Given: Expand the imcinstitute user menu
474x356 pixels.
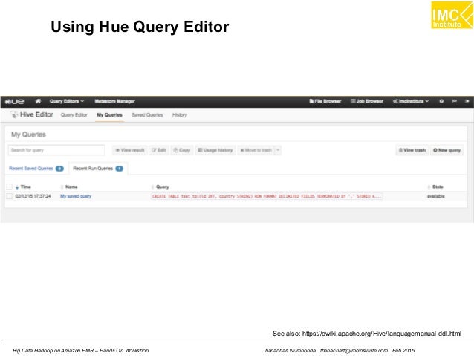Looking at the screenshot, I should pyautogui.click(x=411, y=101).
